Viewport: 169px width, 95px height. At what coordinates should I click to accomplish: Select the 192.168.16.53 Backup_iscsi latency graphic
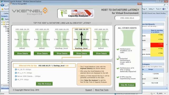62,39
